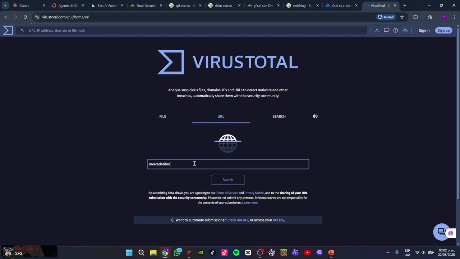Image resolution: width=460 pixels, height=259 pixels.
Task: Open the Terms of Service link
Action: coord(227,193)
